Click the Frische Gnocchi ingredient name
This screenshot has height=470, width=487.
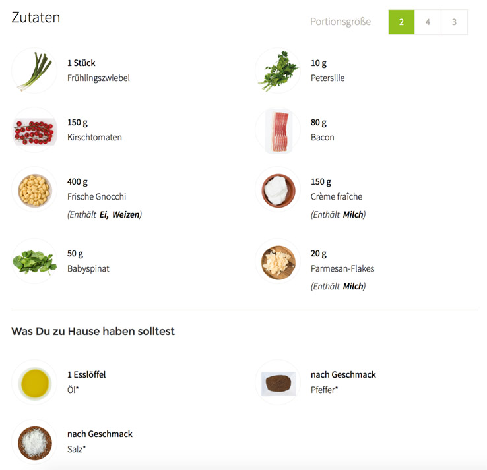[x=96, y=196]
